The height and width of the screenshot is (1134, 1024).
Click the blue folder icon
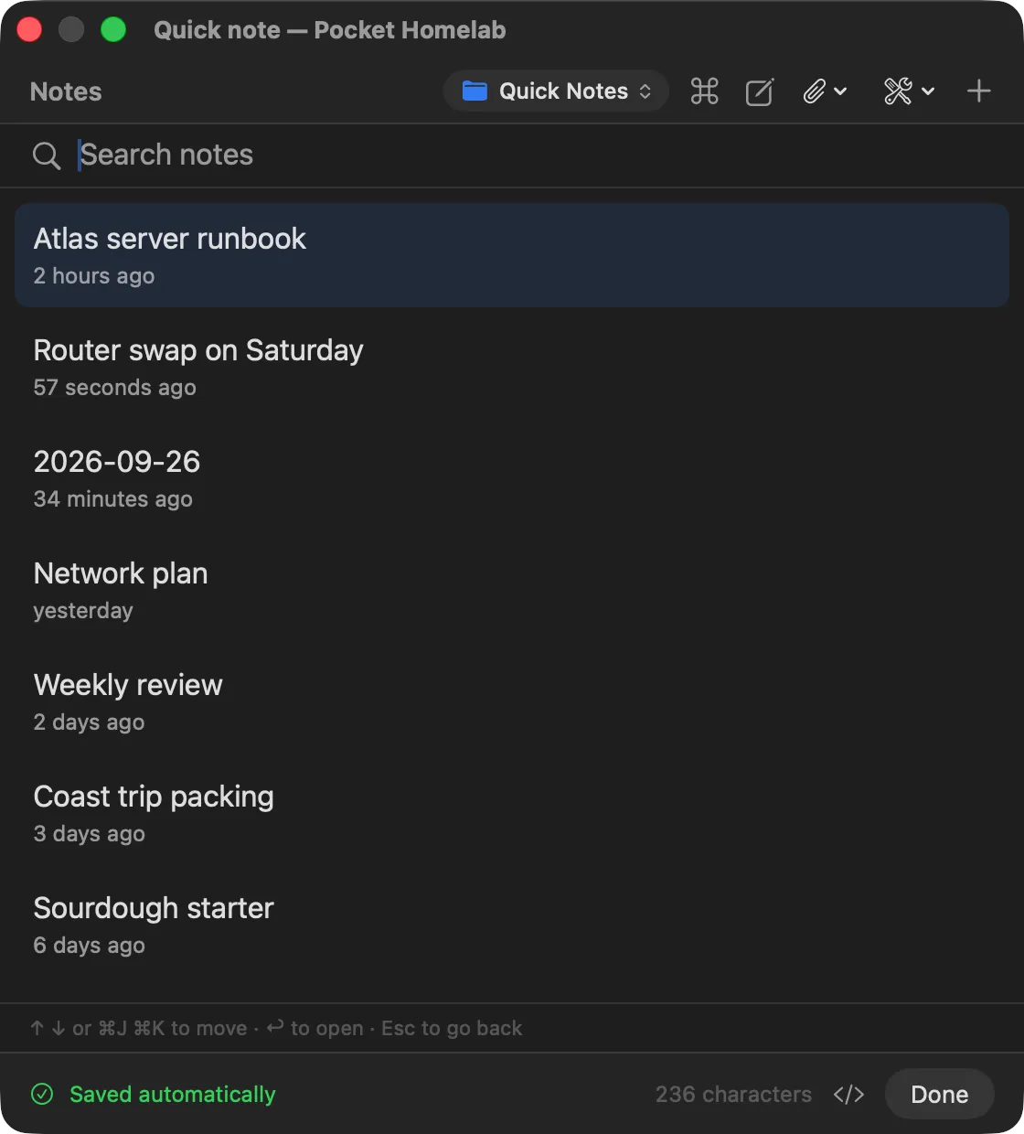[475, 91]
